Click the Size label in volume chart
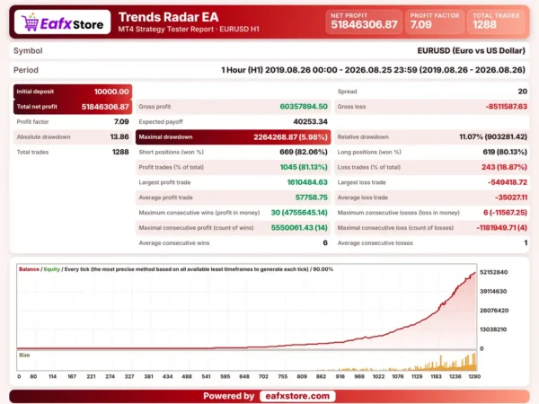Screen dimensions: 539x404 [x=24, y=355]
